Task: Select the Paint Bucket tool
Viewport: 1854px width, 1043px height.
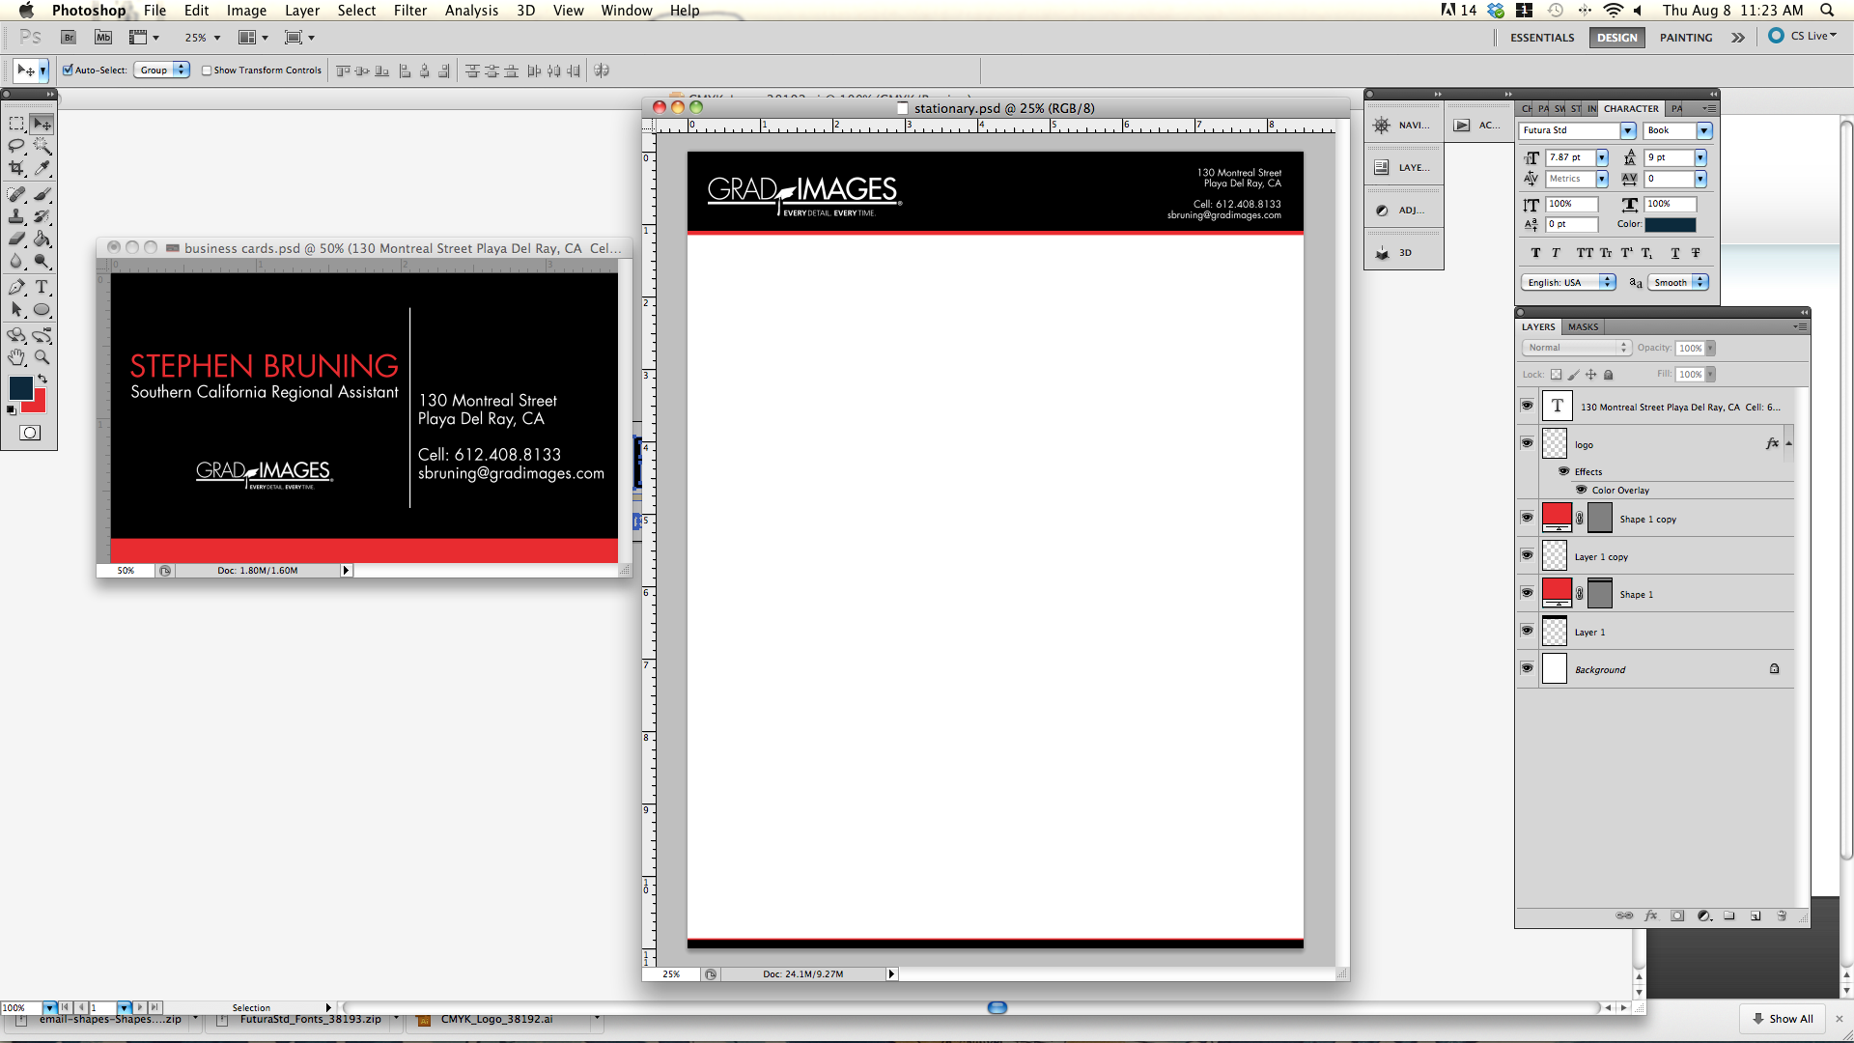Action: tap(42, 239)
